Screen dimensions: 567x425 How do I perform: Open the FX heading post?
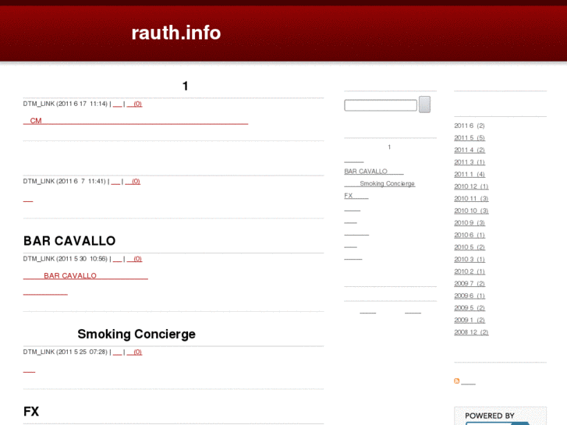click(x=31, y=411)
